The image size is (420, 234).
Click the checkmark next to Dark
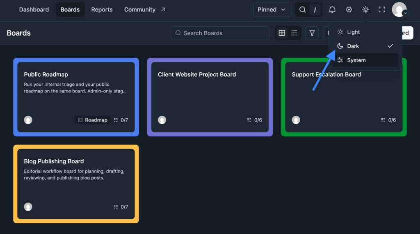point(390,46)
